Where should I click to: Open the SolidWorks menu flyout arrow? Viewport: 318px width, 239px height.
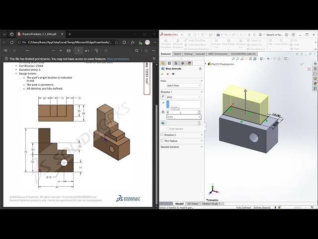pyautogui.click(x=182, y=35)
